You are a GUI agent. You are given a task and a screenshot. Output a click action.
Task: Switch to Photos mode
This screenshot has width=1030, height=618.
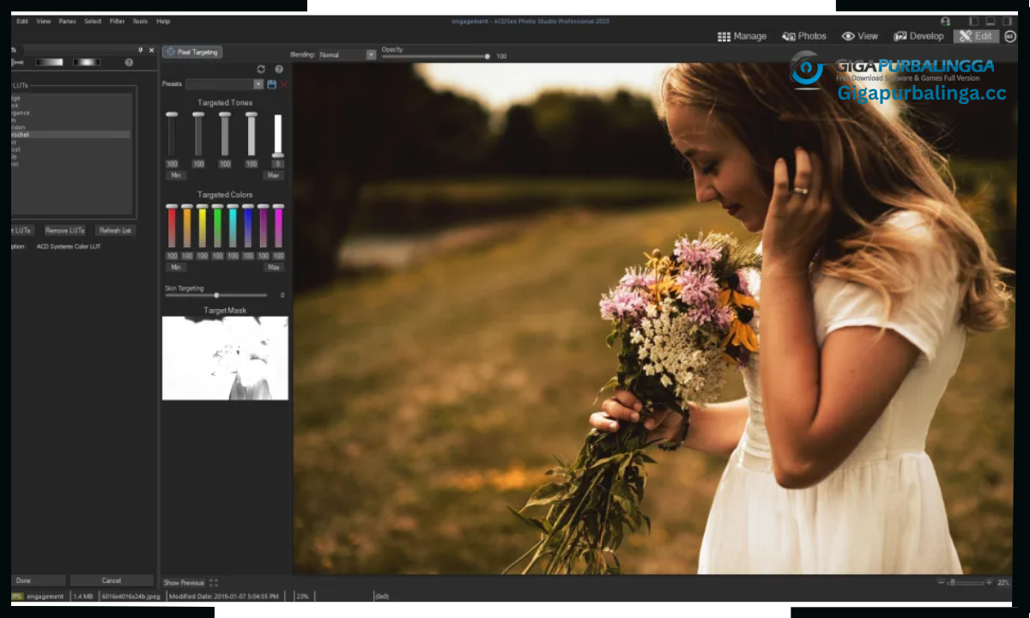click(804, 36)
